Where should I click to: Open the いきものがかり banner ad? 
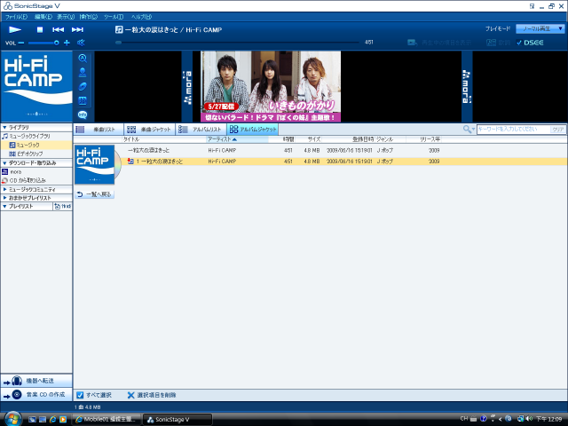click(271, 86)
